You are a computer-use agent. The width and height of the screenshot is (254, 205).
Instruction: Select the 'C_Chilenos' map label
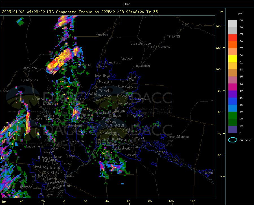click(x=29, y=80)
